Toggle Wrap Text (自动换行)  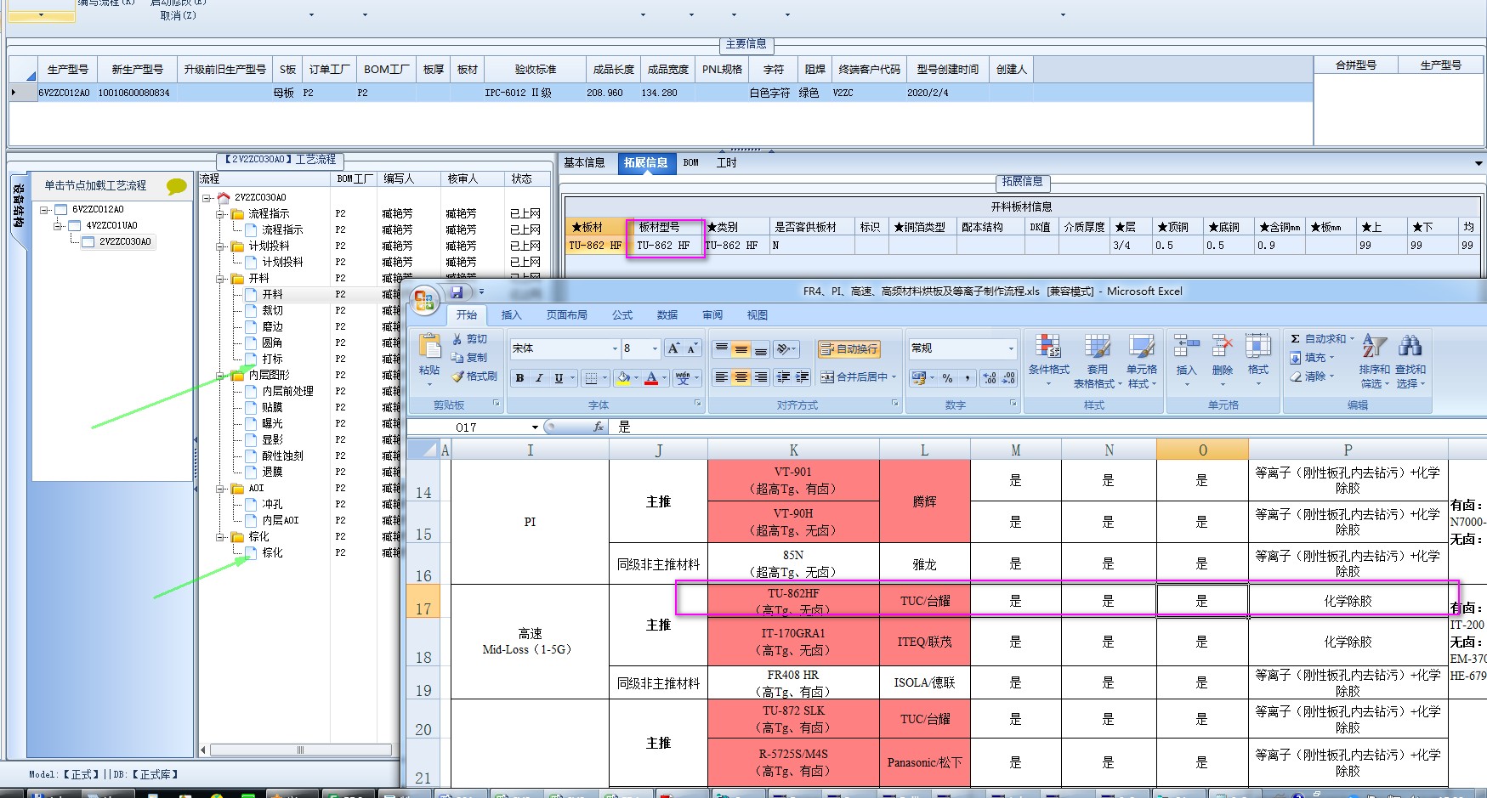(x=848, y=349)
